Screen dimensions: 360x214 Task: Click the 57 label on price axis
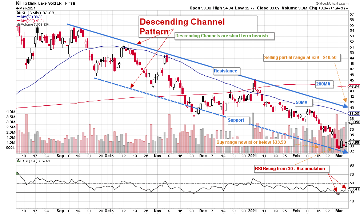click(352, 14)
